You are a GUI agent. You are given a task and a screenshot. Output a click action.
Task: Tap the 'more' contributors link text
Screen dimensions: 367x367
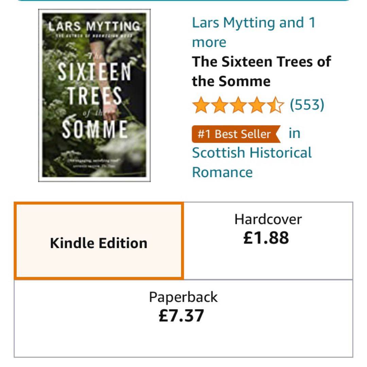click(209, 42)
